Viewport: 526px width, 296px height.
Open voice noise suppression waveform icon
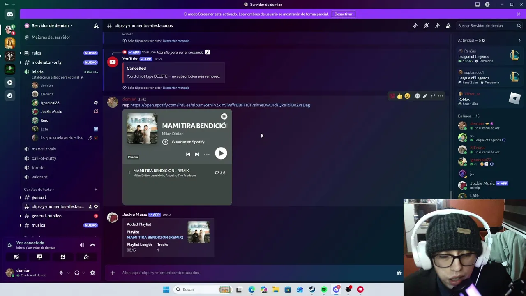[83, 245]
